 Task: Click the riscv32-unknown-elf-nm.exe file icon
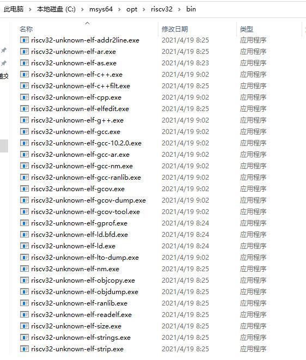point(25,269)
